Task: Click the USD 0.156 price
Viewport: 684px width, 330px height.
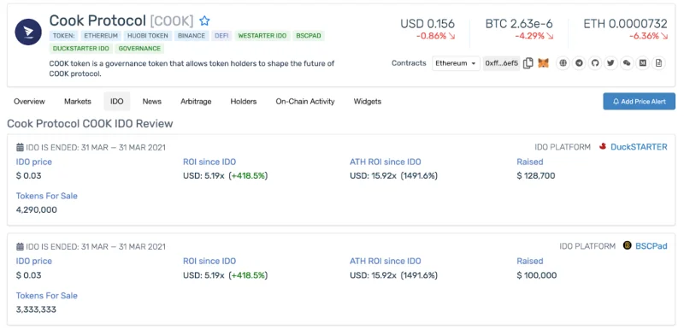Action: 427,24
